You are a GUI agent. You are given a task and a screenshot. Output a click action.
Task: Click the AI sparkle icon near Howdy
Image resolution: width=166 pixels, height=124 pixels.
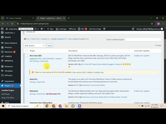(133, 29)
